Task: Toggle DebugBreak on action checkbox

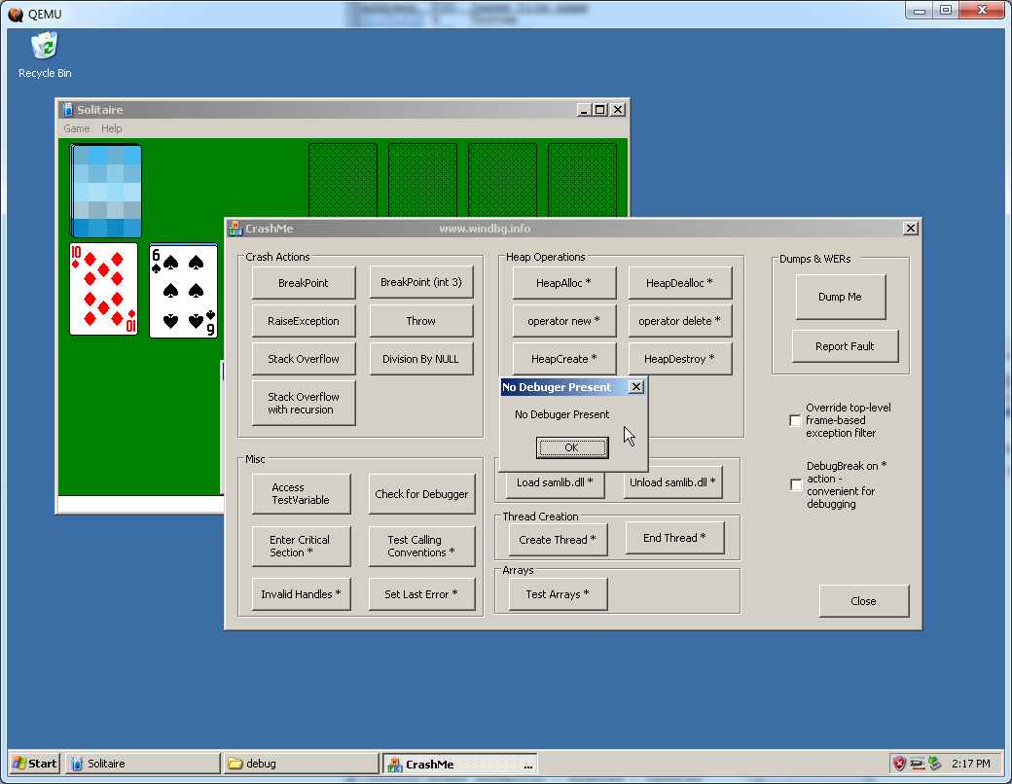Action: [796, 484]
